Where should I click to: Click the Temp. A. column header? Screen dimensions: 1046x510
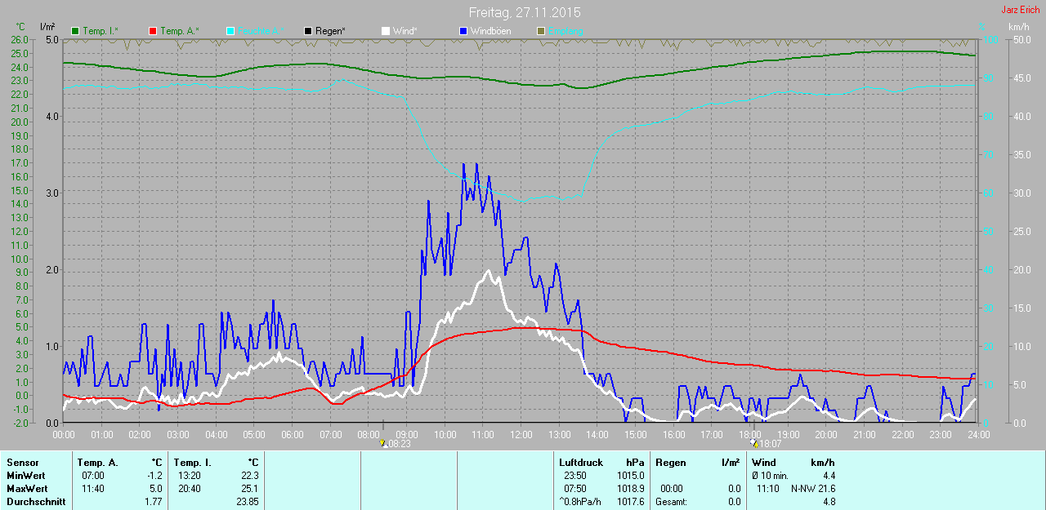(101, 463)
